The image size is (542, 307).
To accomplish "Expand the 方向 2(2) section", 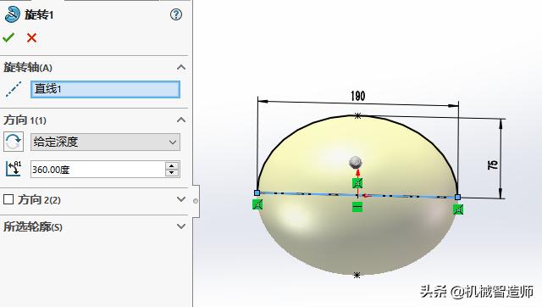I will tap(181, 199).
